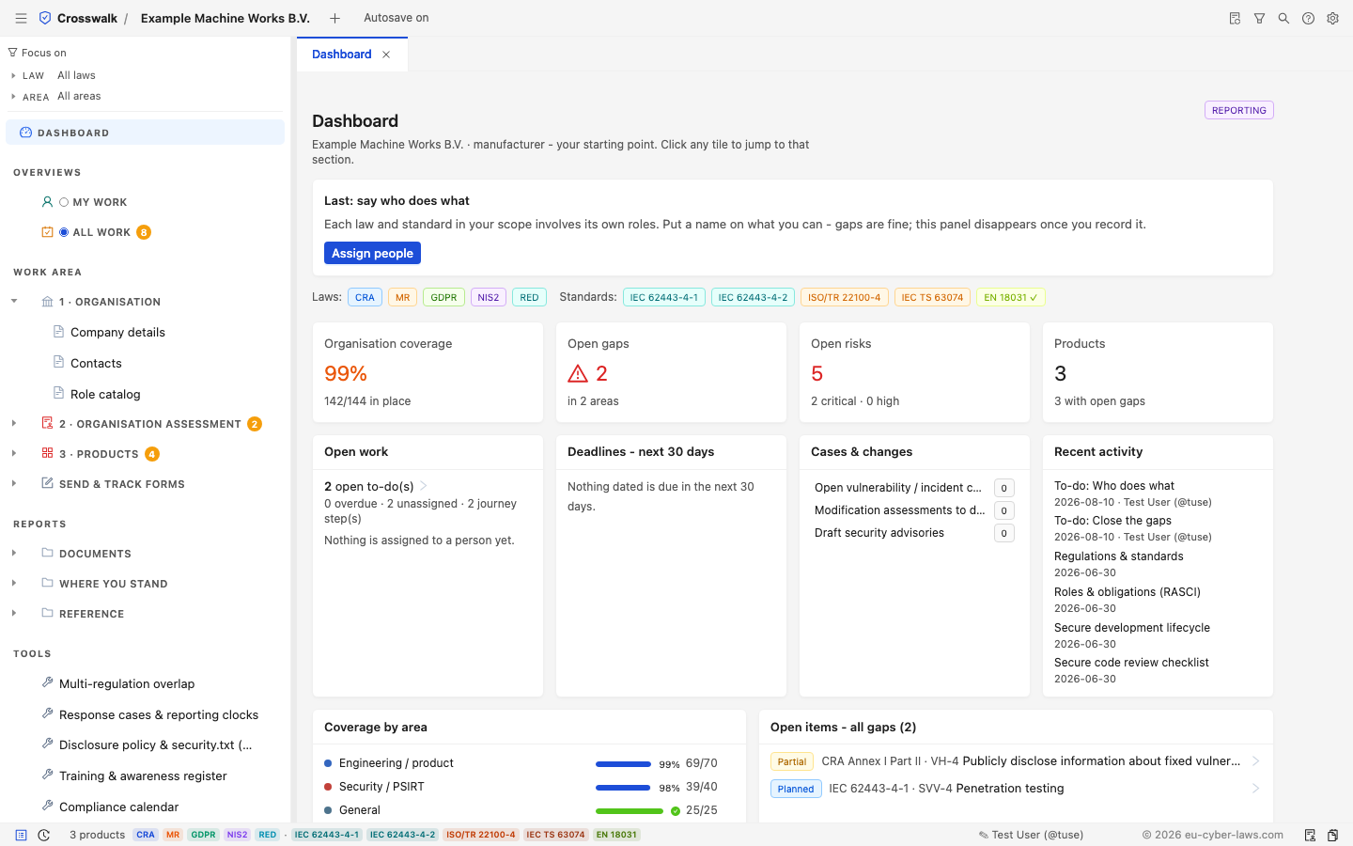The height and width of the screenshot is (846, 1353).
Task: Expand the Send & Track Forms section
Action: point(14,483)
